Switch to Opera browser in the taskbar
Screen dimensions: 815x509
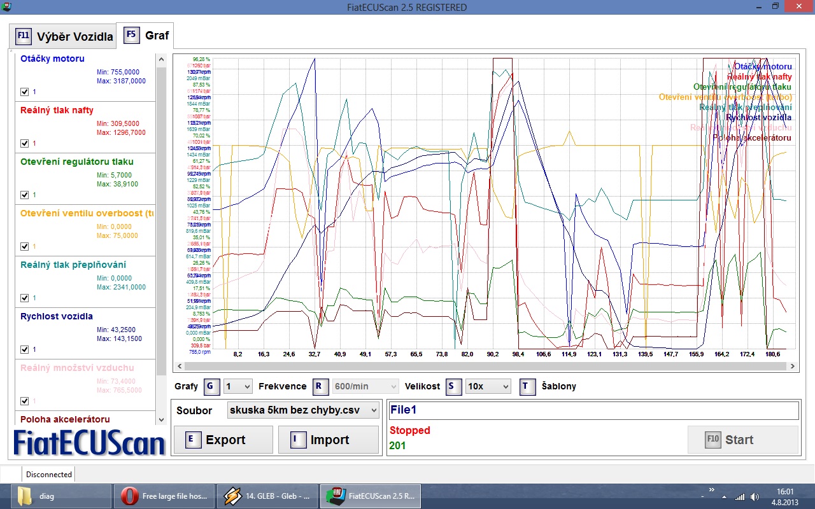pos(164,496)
